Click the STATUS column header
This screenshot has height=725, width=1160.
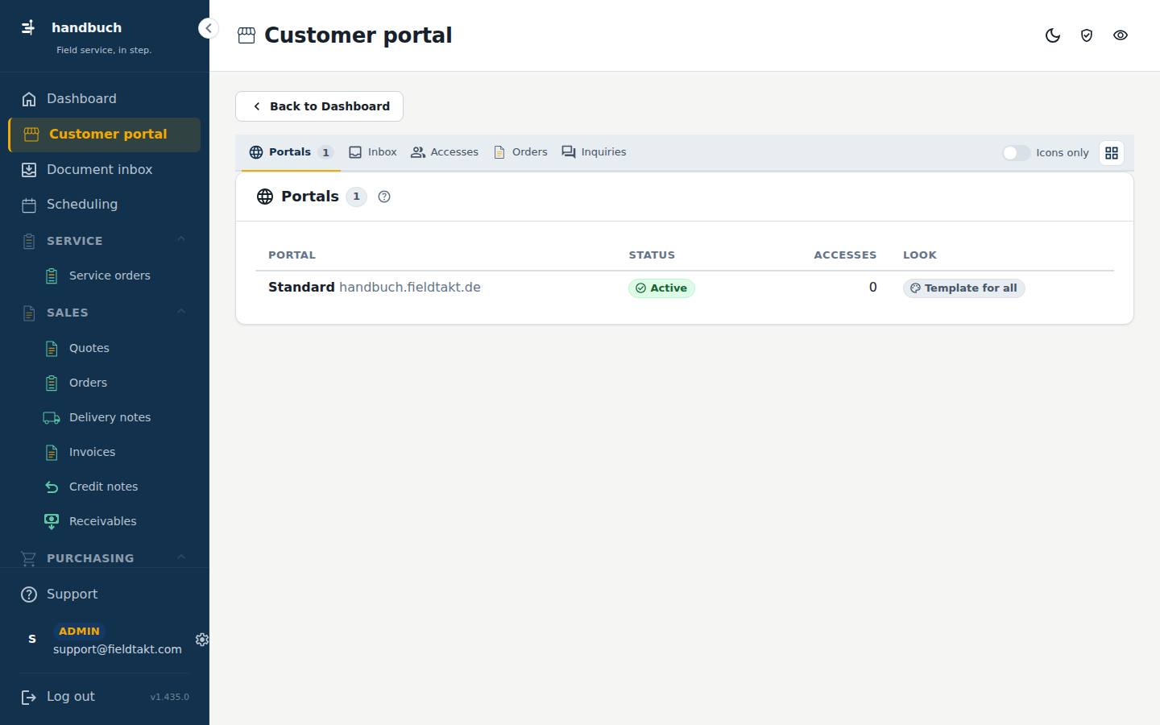(652, 255)
